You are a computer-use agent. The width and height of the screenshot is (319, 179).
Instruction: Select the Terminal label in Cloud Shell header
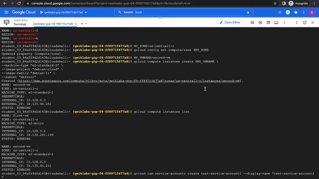pos(20,24)
